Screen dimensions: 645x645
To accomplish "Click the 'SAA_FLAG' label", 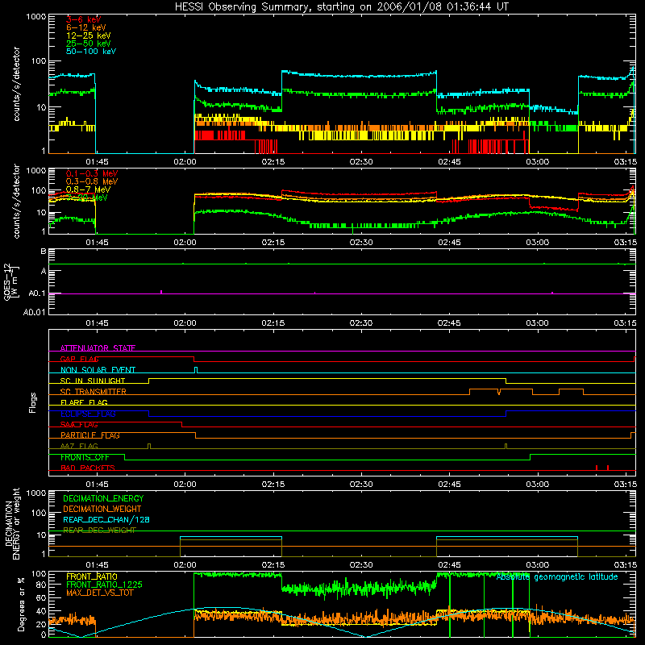I will 79,425.
